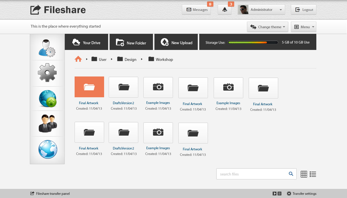Expand the Administrator account dropdown
This screenshot has width=347, height=198.
(x=261, y=10)
